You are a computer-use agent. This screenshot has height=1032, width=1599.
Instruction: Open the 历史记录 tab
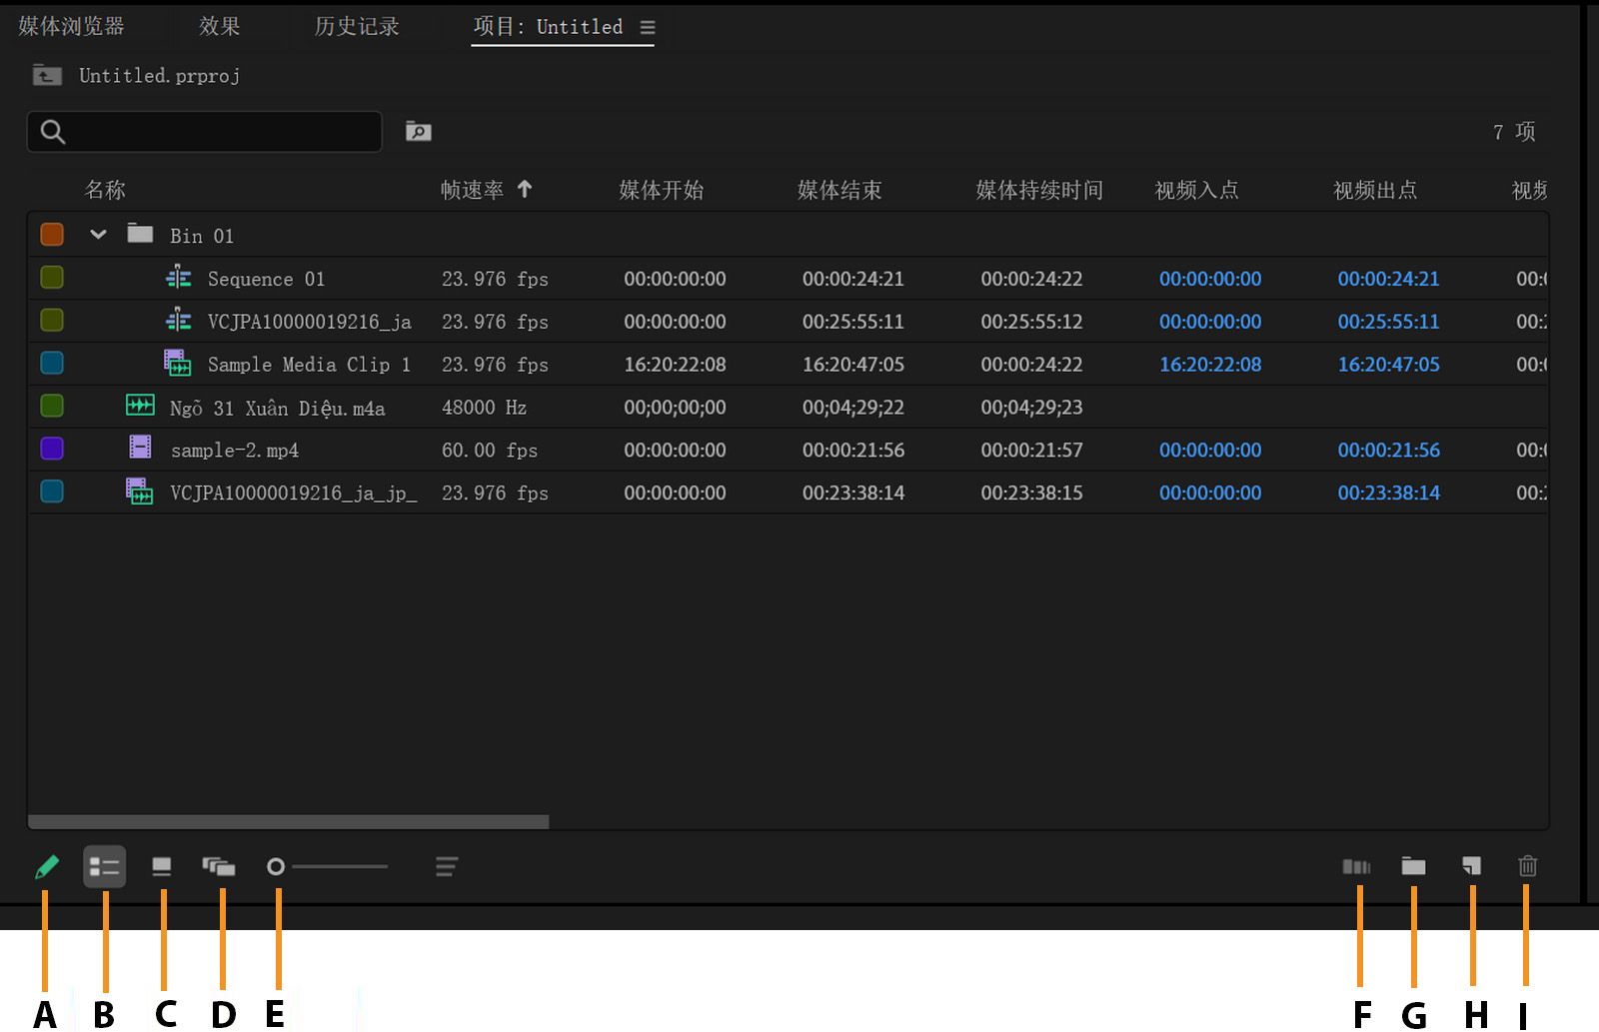[356, 27]
